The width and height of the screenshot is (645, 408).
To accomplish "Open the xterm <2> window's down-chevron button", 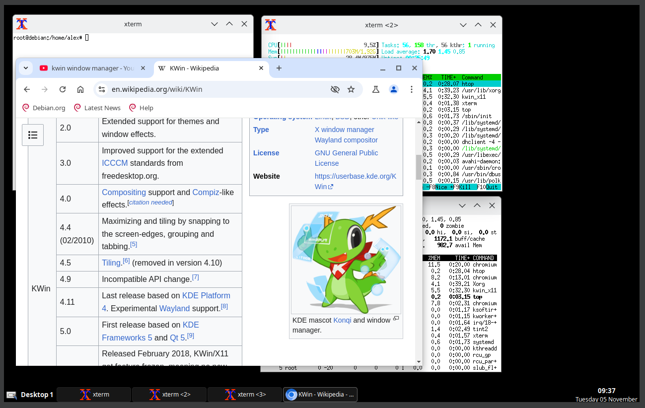I will point(463,25).
